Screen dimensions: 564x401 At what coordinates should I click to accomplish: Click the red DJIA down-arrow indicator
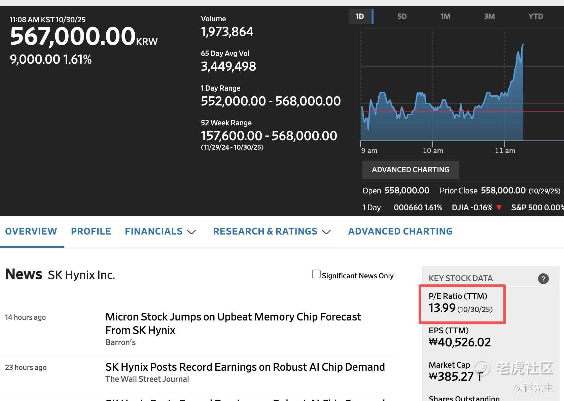click(499, 208)
